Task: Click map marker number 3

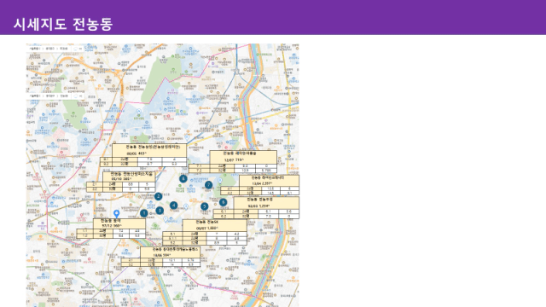Action: tap(160, 211)
